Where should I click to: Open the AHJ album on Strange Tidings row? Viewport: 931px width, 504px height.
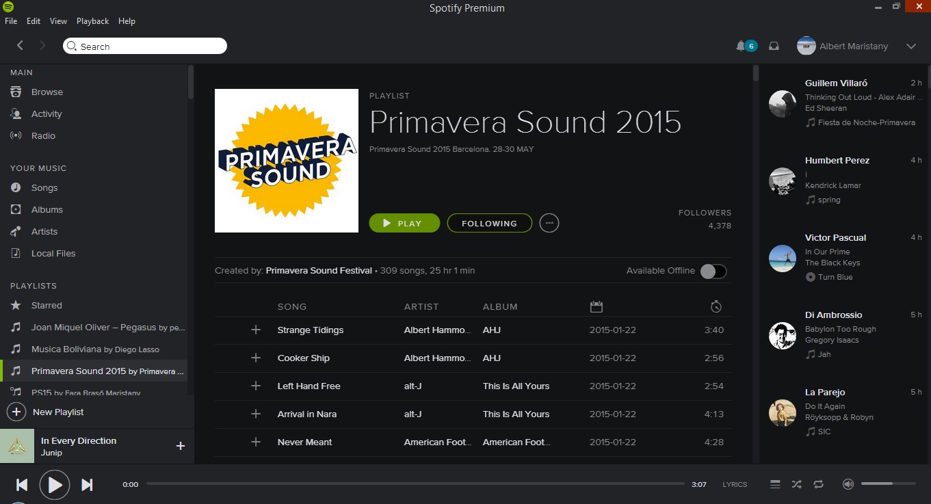click(492, 330)
